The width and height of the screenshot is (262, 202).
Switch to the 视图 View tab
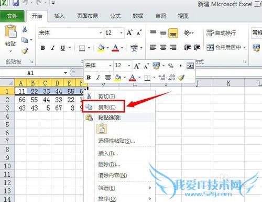(x=183, y=16)
